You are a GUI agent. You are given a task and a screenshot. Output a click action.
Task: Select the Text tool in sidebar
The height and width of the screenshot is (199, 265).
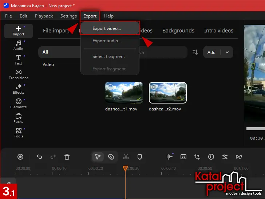tap(18, 60)
